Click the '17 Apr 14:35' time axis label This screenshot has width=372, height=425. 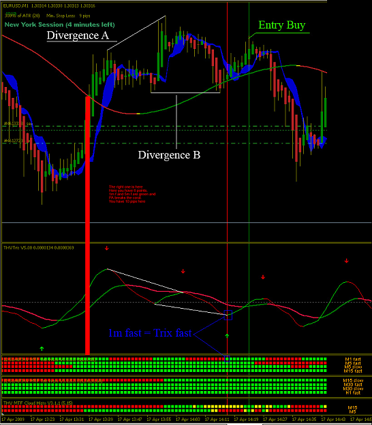click(305, 419)
